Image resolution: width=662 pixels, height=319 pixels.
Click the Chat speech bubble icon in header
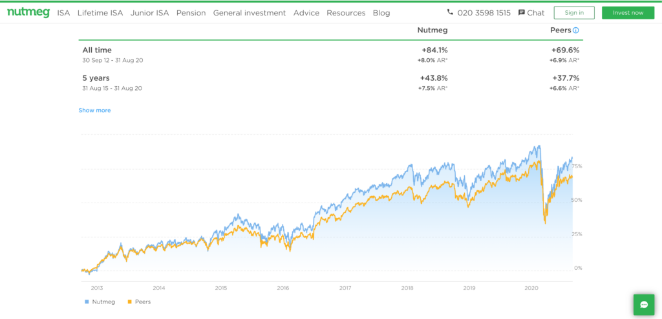pos(522,13)
